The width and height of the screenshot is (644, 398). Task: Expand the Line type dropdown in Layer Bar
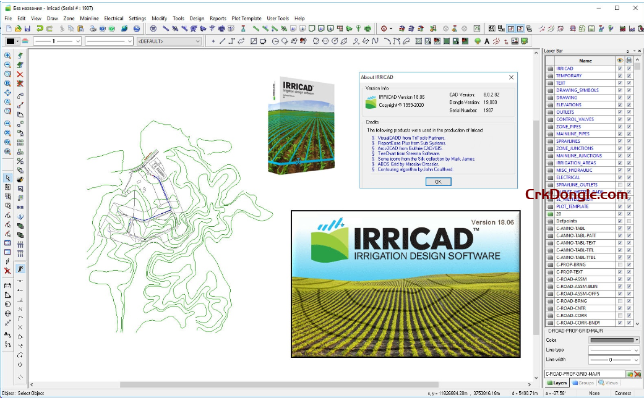tap(614, 350)
